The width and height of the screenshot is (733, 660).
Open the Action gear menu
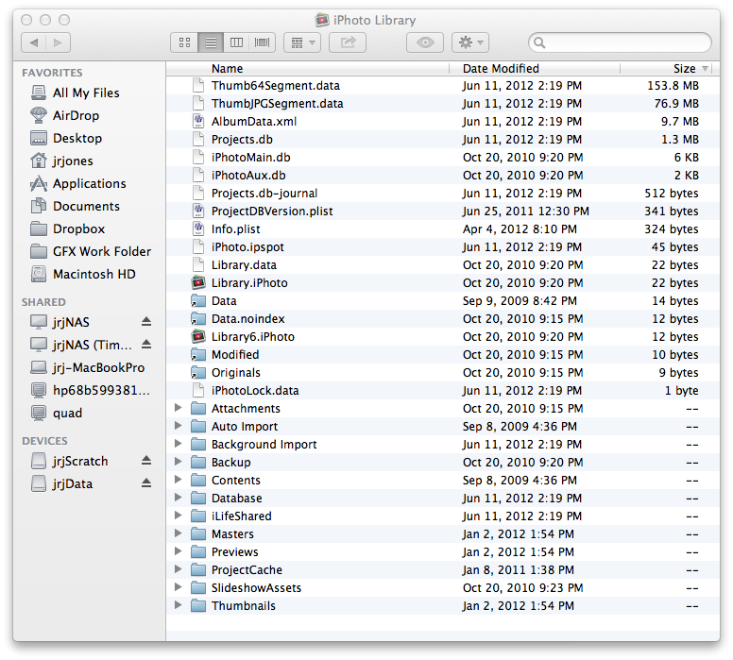tap(469, 43)
